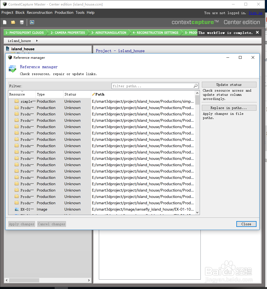Click the vertical scrollbar thumb in resource list
The height and width of the screenshot is (289, 267).
coord(197,100)
